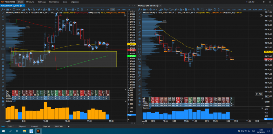Toggle the lock drawings icon in right sidebar

[x=139, y=101]
